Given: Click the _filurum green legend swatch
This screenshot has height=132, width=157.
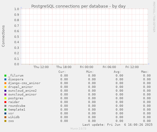Looking at the screenshot, I should tap(5, 76).
